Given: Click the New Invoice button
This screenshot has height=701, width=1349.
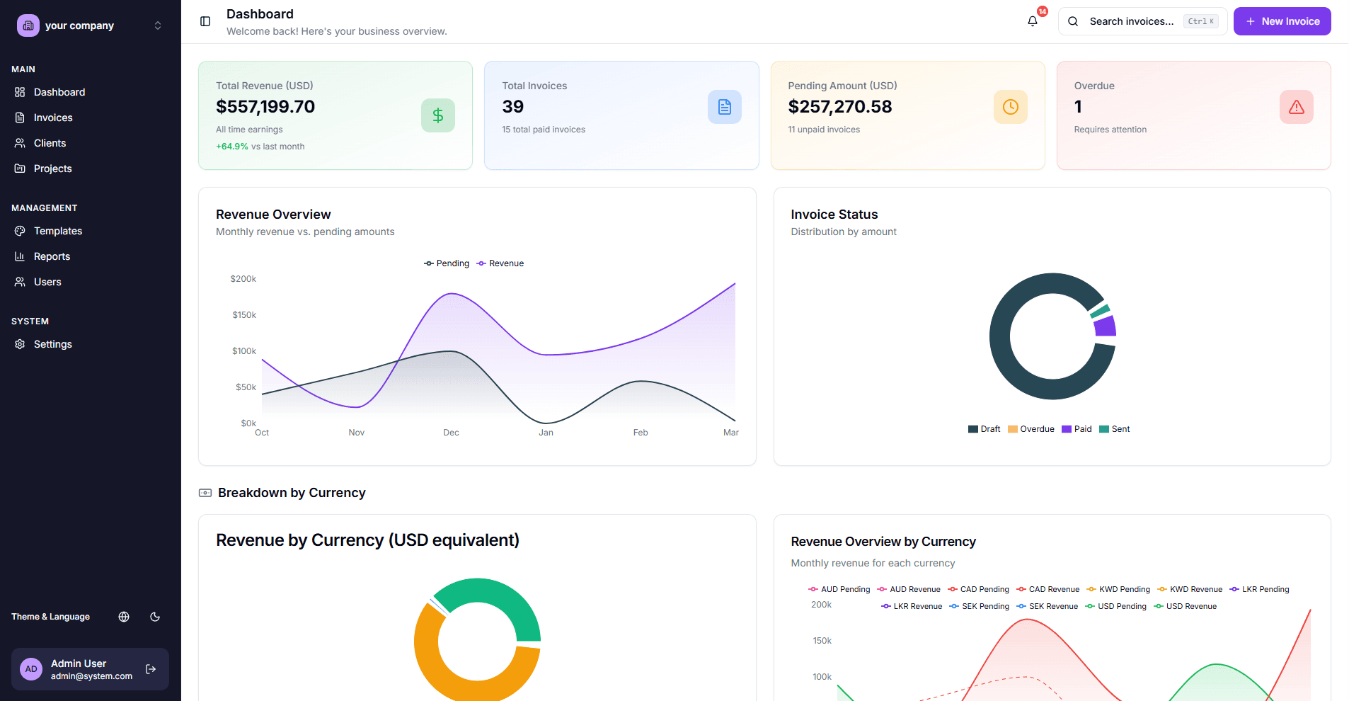Looking at the screenshot, I should [x=1281, y=21].
